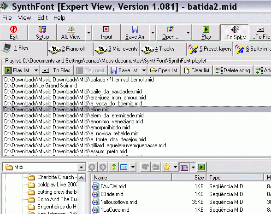Screen dimensions: 271x214
Task: Switch to the 2 Pianoroll tab
Action: 71,49
